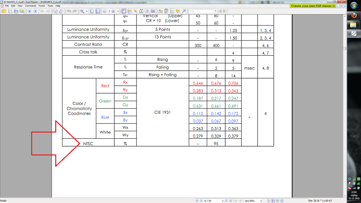This screenshot has height=203, width=361.
Task: Switch to Continuous page layout in status bar
Action: pyautogui.click(x=273, y=201)
